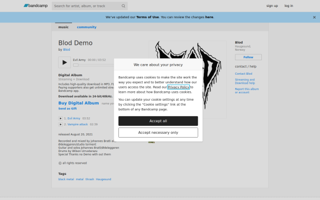Viewport: 320px width, 200px height.
Task: Click Send as Gift link
Action: (68, 109)
